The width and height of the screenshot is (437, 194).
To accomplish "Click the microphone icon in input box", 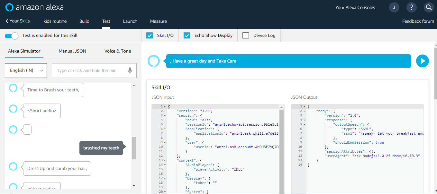I will [130, 71].
